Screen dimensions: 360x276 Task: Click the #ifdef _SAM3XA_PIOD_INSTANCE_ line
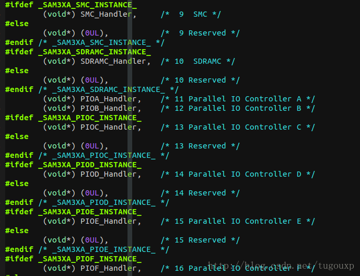coord(73,165)
